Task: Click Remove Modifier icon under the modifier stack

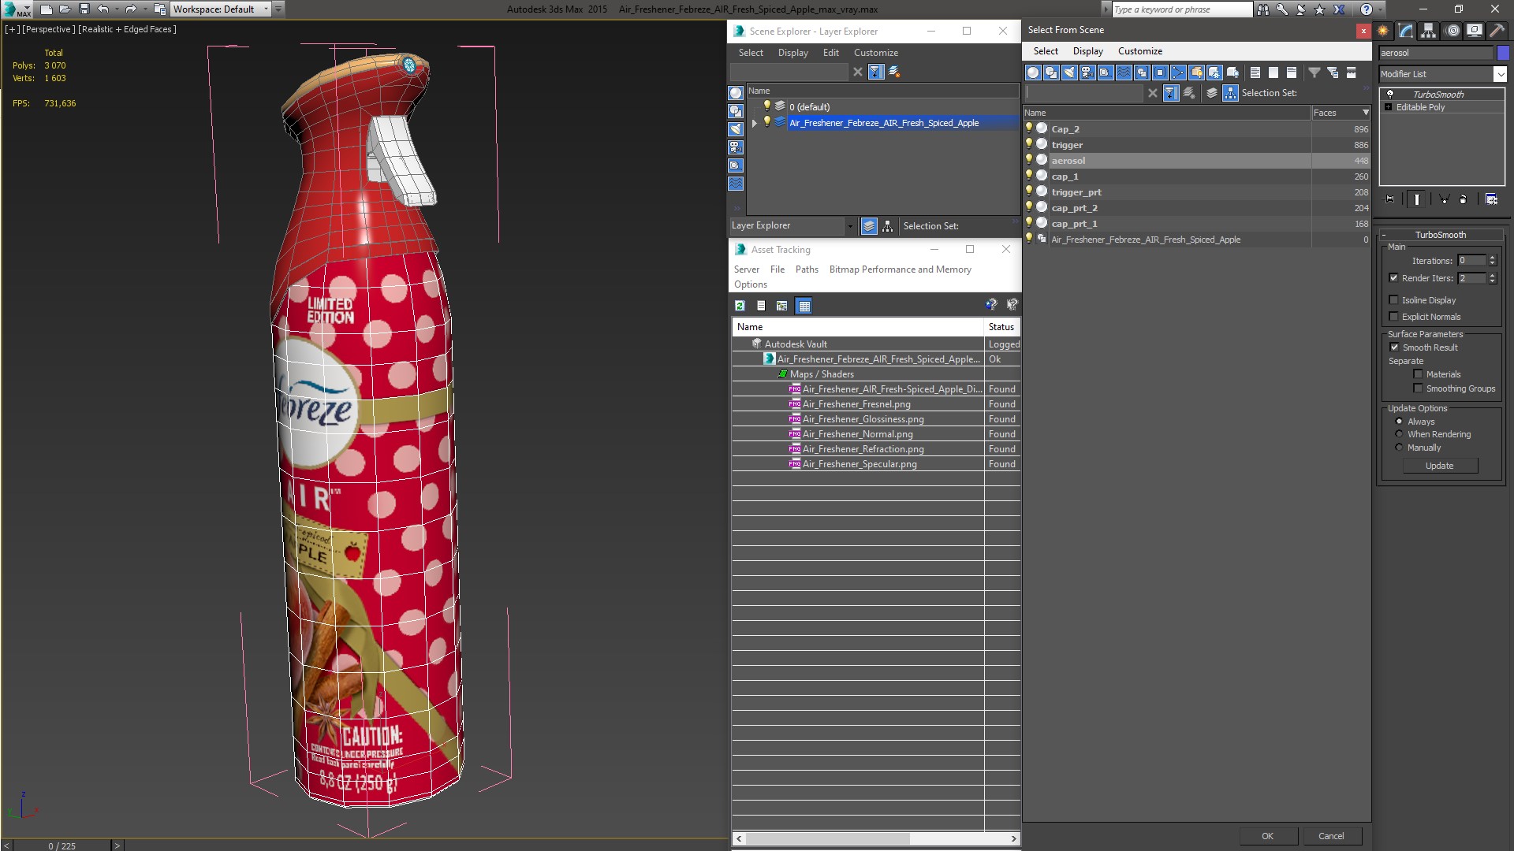Action: [x=1464, y=199]
